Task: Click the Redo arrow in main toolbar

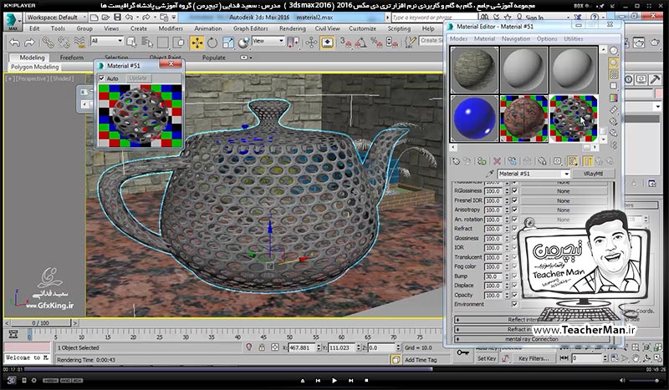Action: [29, 43]
